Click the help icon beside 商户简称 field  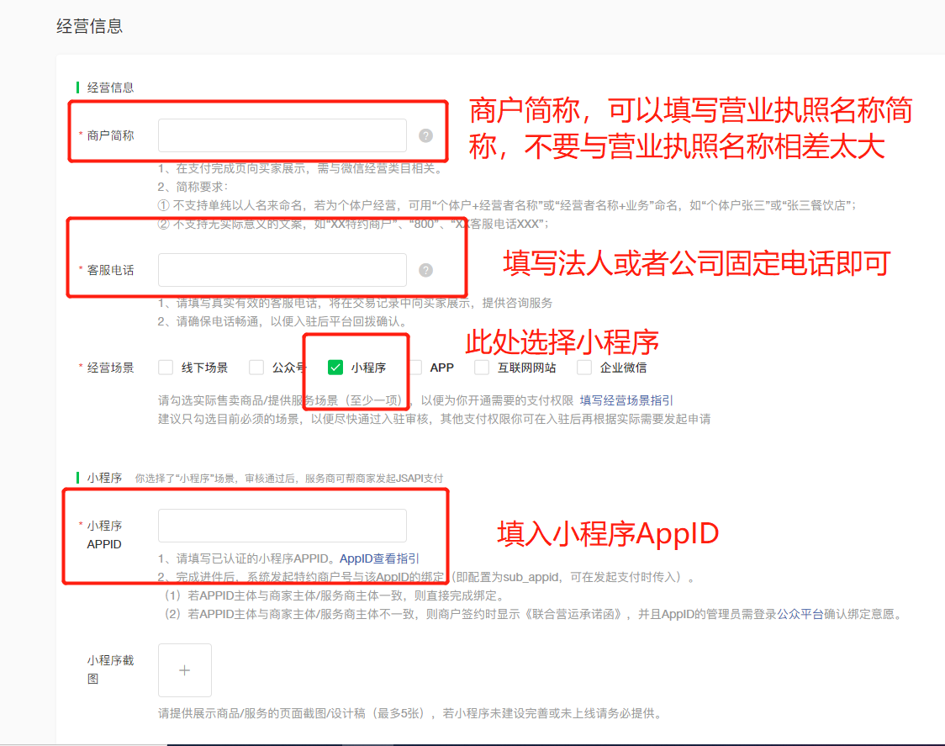pos(426,135)
